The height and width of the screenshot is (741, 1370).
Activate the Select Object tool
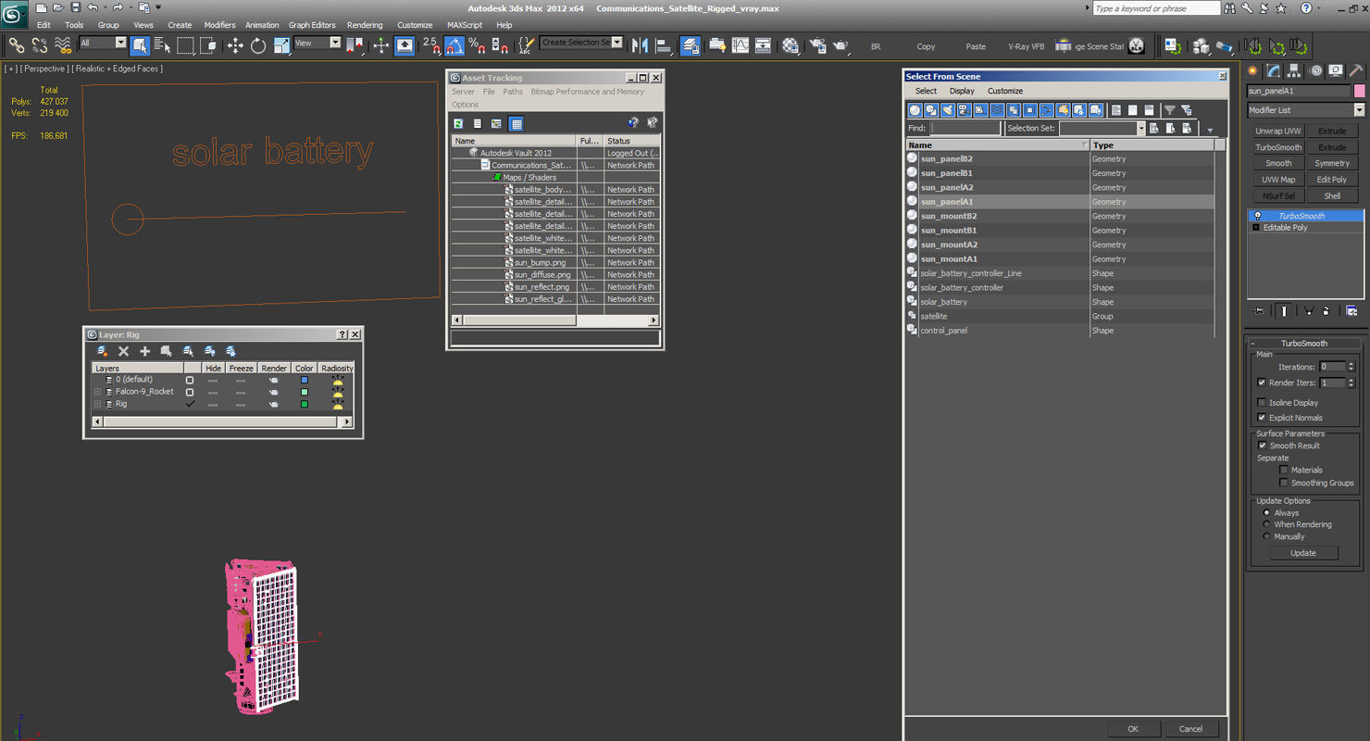(x=140, y=45)
